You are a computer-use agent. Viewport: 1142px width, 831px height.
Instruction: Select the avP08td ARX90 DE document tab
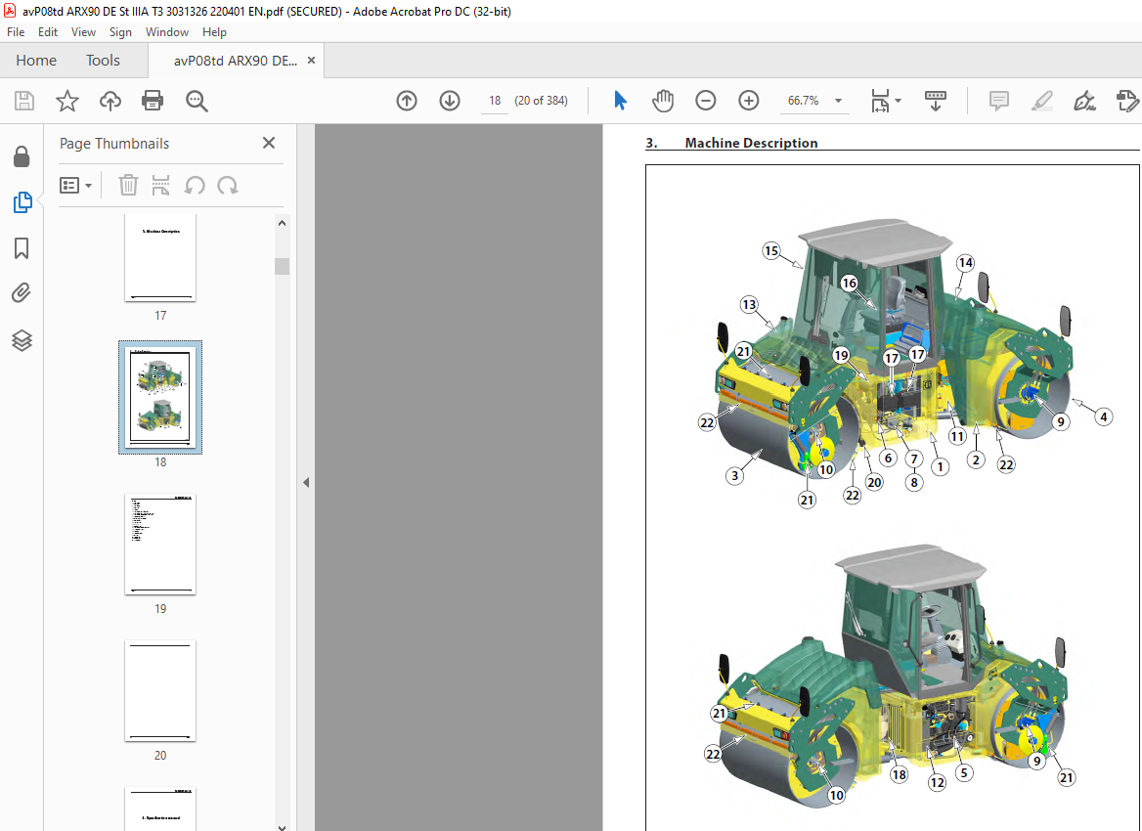(x=235, y=61)
